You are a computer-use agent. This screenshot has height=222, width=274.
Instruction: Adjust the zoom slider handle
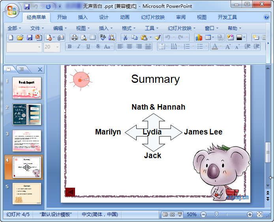[216, 215]
